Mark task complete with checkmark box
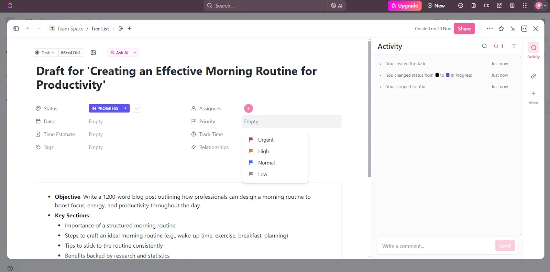This screenshot has width=550, height=272. [137, 108]
